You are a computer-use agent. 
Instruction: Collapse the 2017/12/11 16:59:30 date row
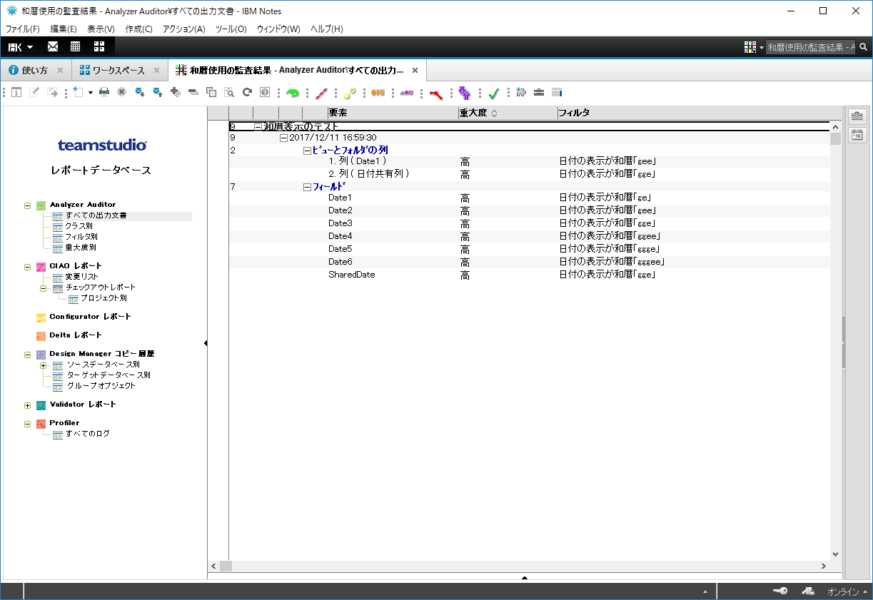[x=283, y=138]
